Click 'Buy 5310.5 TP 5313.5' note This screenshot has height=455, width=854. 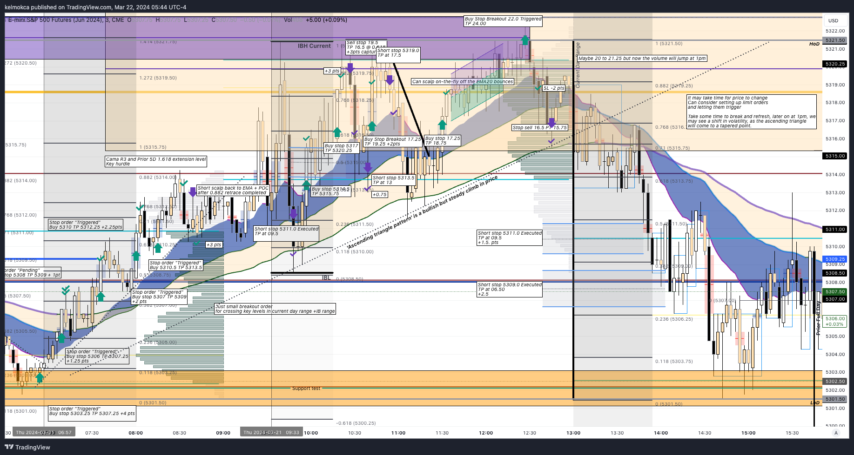click(x=176, y=265)
